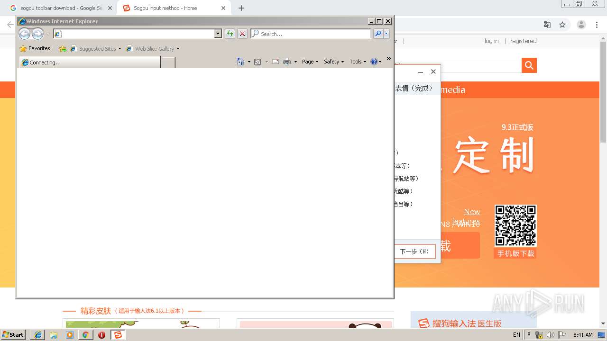Close the Sogou installer dialog
Viewport: 607px width, 341px height.
[x=433, y=72]
